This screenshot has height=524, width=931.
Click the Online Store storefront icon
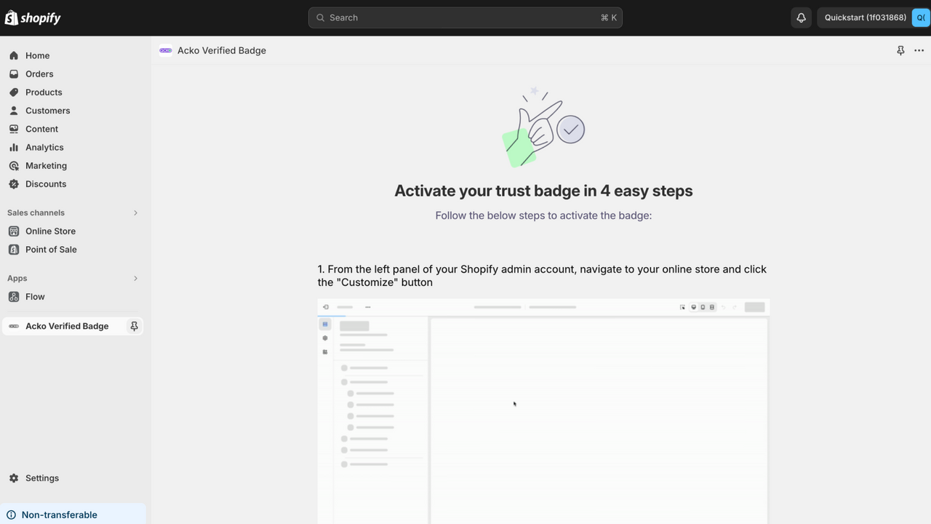pos(14,231)
